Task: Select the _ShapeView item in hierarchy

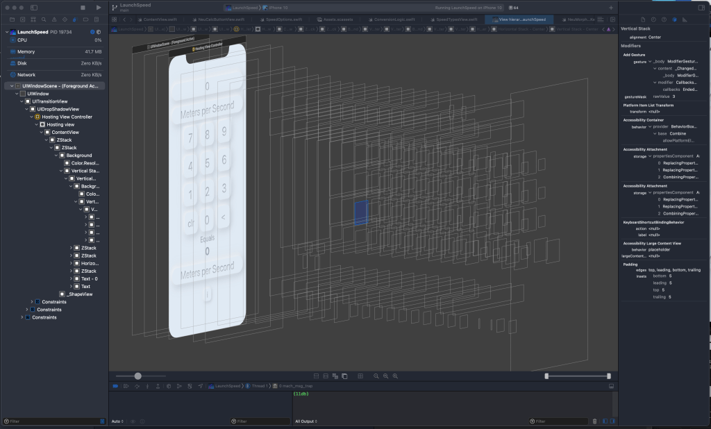Action: [x=79, y=294]
